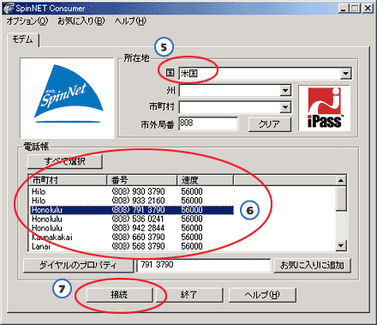377x325 pixels.
Task: Click the phonebook list scroll up arrow
Action: coord(341,180)
